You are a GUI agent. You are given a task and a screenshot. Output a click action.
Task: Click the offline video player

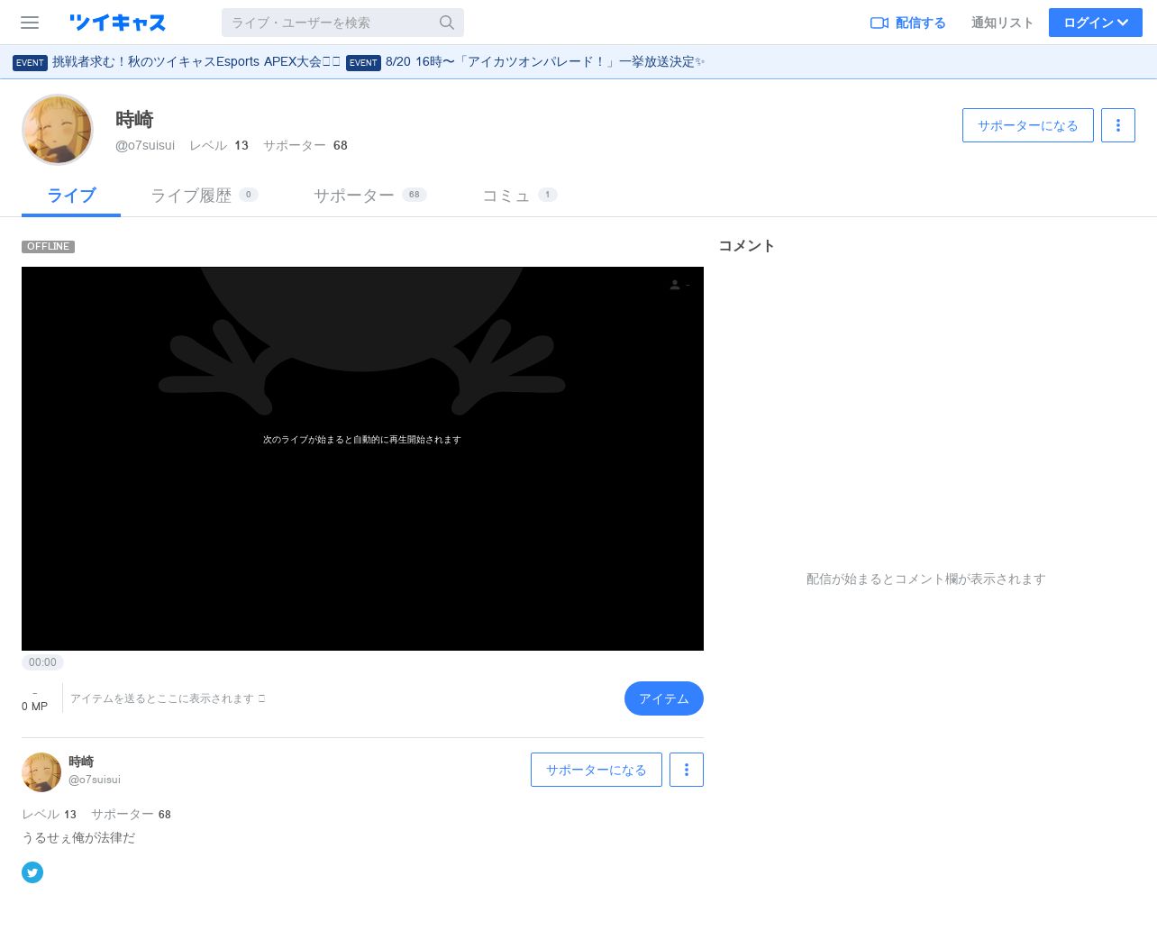click(362, 459)
